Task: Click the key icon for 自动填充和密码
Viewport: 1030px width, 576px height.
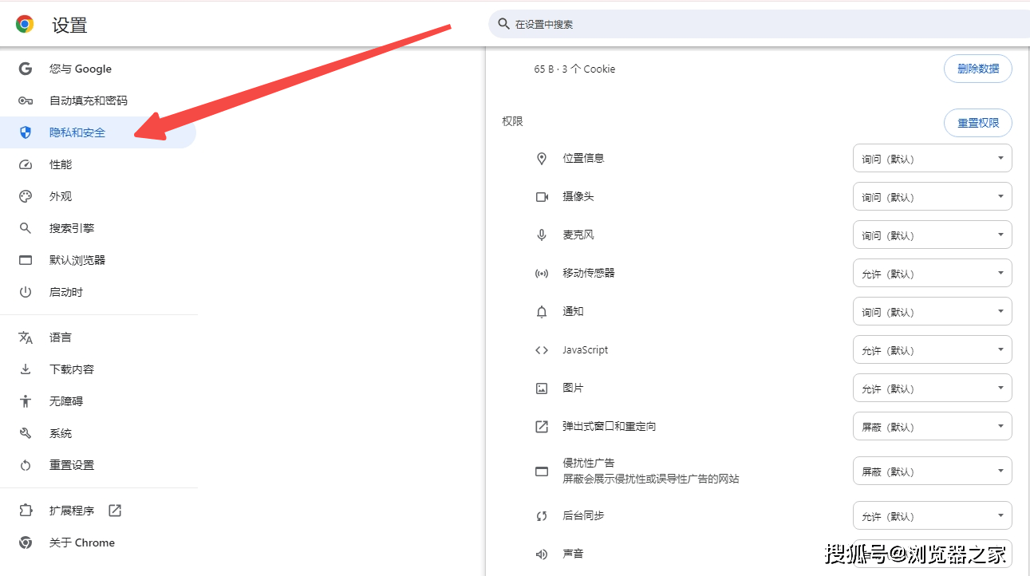Action: 26,101
